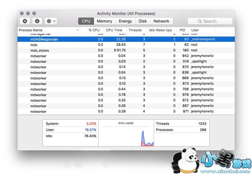Close the Activity Monitor window
Screen dimensions: 252x175
[22, 13]
